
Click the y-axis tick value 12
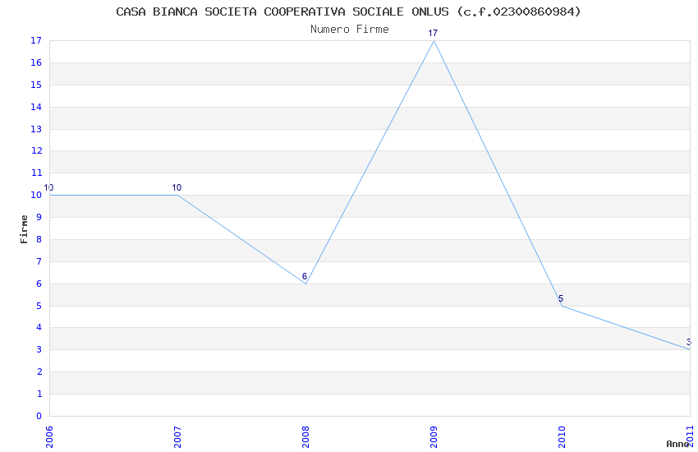pos(36,150)
